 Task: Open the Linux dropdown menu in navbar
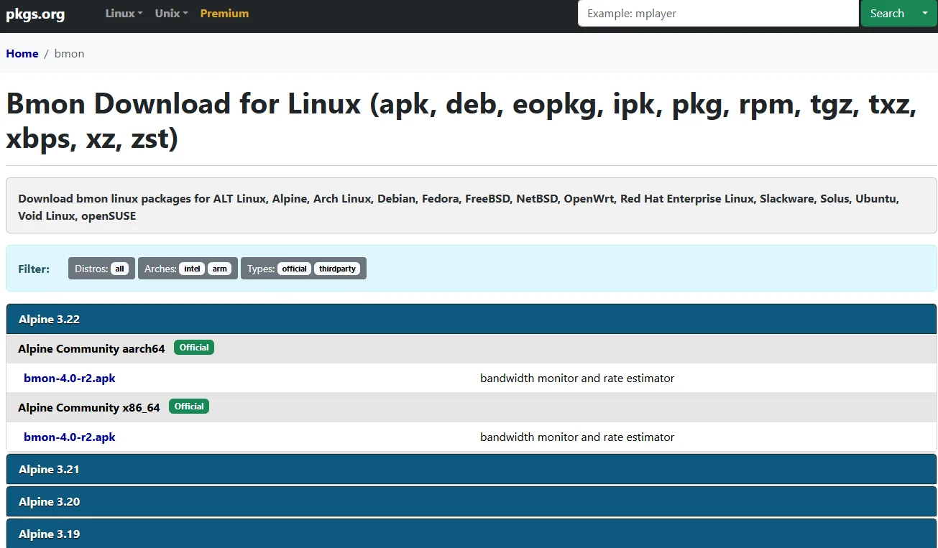124,14
